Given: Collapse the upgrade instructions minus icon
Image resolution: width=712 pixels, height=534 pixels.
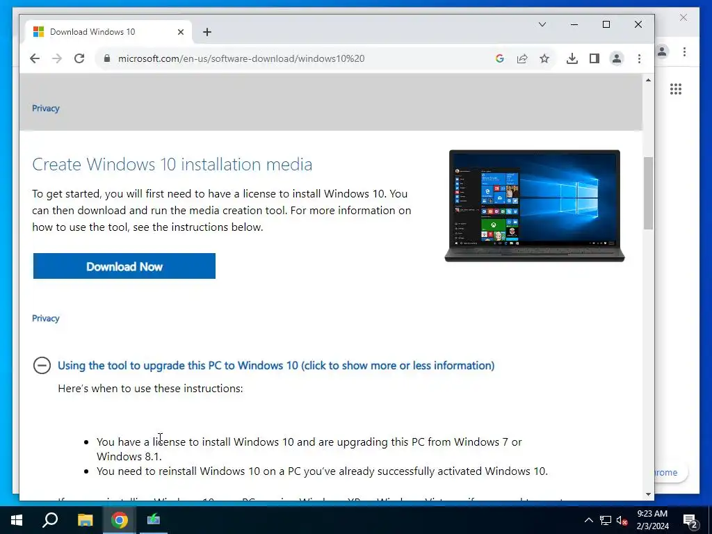Looking at the screenshot, I should [x=42, y=365].
